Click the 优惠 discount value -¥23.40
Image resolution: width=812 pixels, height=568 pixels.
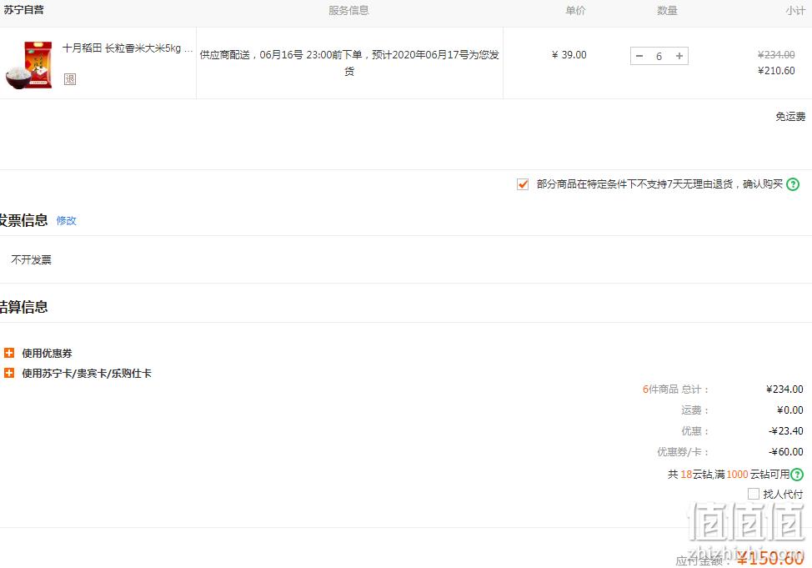click(x=786, y=430)
